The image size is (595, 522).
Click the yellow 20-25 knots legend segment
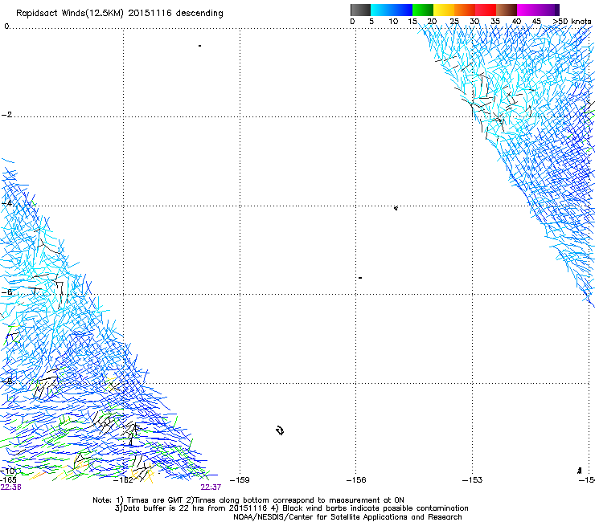(444, 10)
